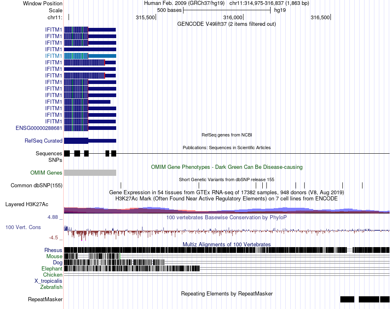Click the Scale label

coord(55,10)
